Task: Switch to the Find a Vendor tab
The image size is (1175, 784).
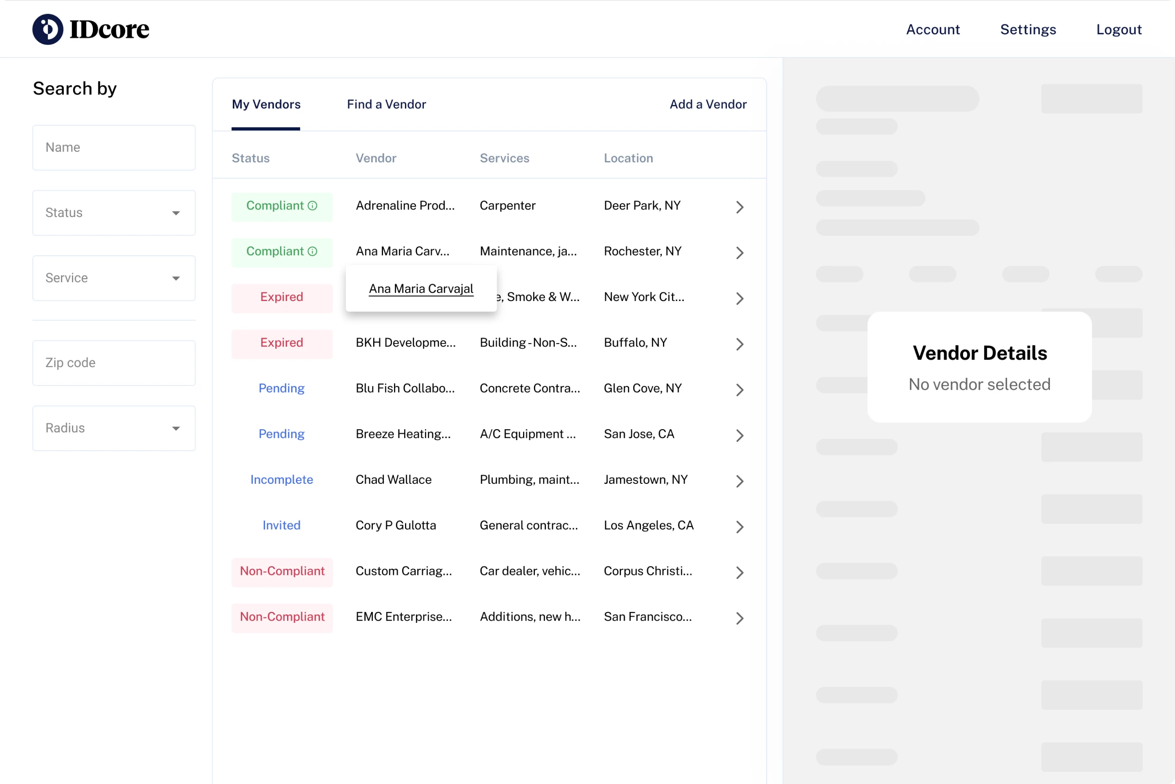Action: coord(386,105)
